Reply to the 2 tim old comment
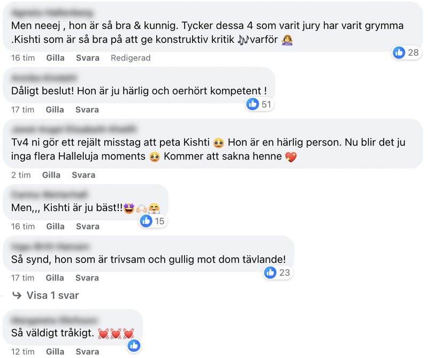 [x=83, y=175]
